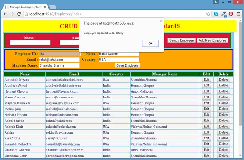The image size is (244, 160).
Task: Open the Pinterest extension icon
Action: point(231,14)
